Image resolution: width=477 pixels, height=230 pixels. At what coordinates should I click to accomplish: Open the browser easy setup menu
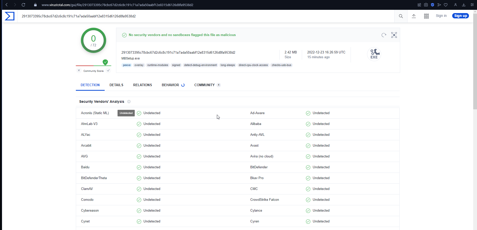coord(472,5)
